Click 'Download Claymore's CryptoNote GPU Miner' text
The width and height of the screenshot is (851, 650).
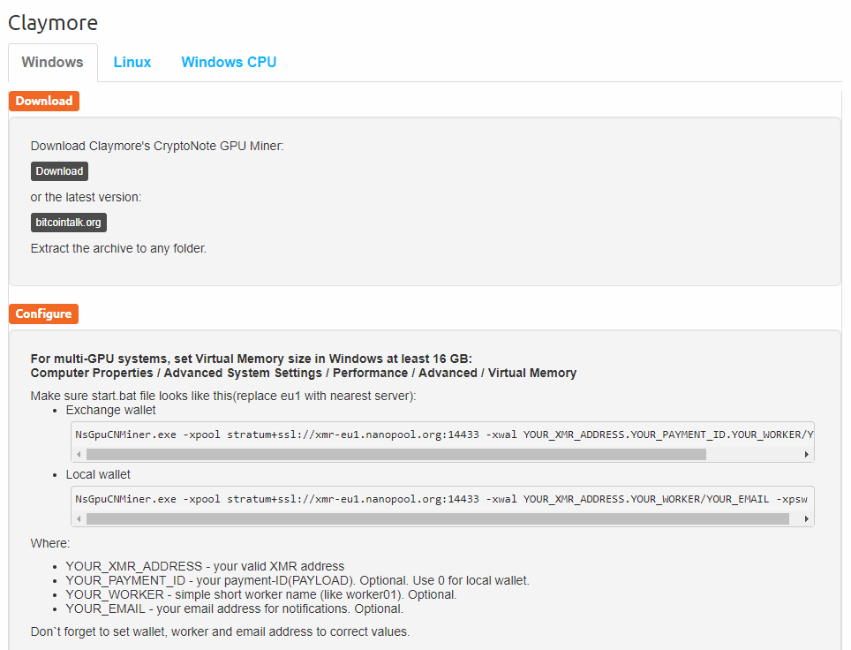[x=157, y=146]
